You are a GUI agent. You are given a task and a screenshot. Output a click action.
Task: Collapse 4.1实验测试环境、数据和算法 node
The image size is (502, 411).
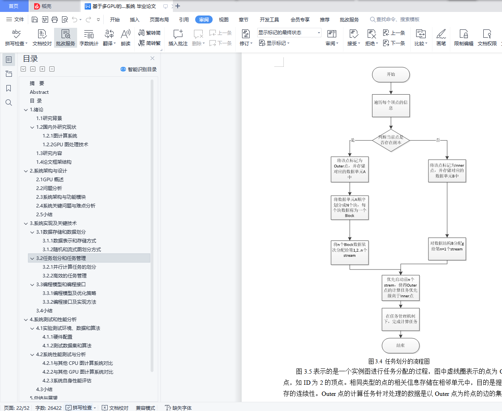pyautogui.click(x=32, y=328)
